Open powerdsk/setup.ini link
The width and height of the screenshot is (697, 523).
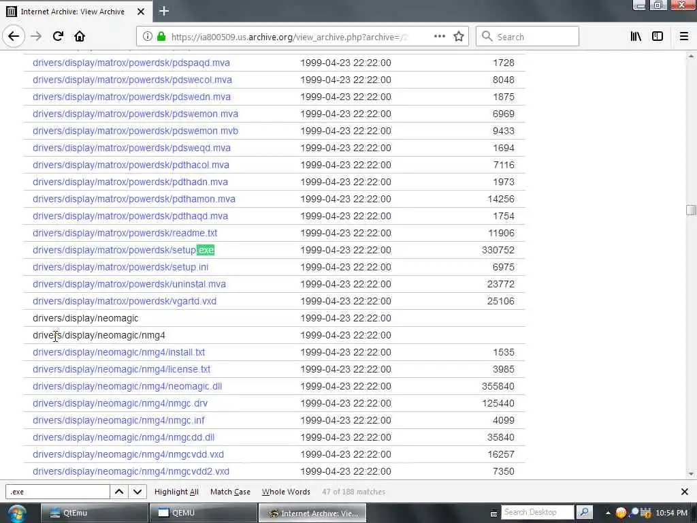[120, 267]
